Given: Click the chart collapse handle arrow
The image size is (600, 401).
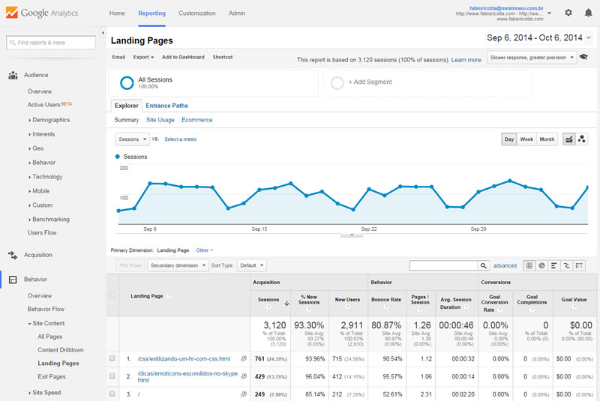Looking at the screenshot, I should [352, 235].
